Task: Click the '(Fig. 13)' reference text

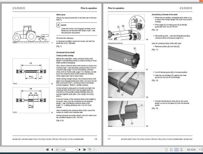Action: [x=155, y=108]
